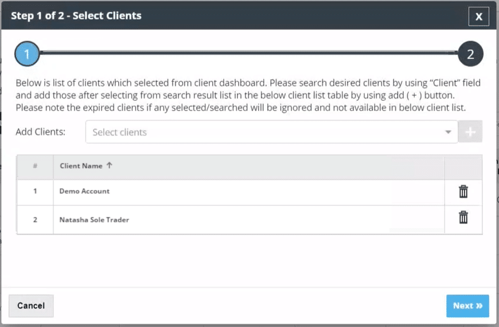This screenshot has height=327, width=499.
Task: Remove Natasha Sole Trader with trash icon
Action: 463,218
